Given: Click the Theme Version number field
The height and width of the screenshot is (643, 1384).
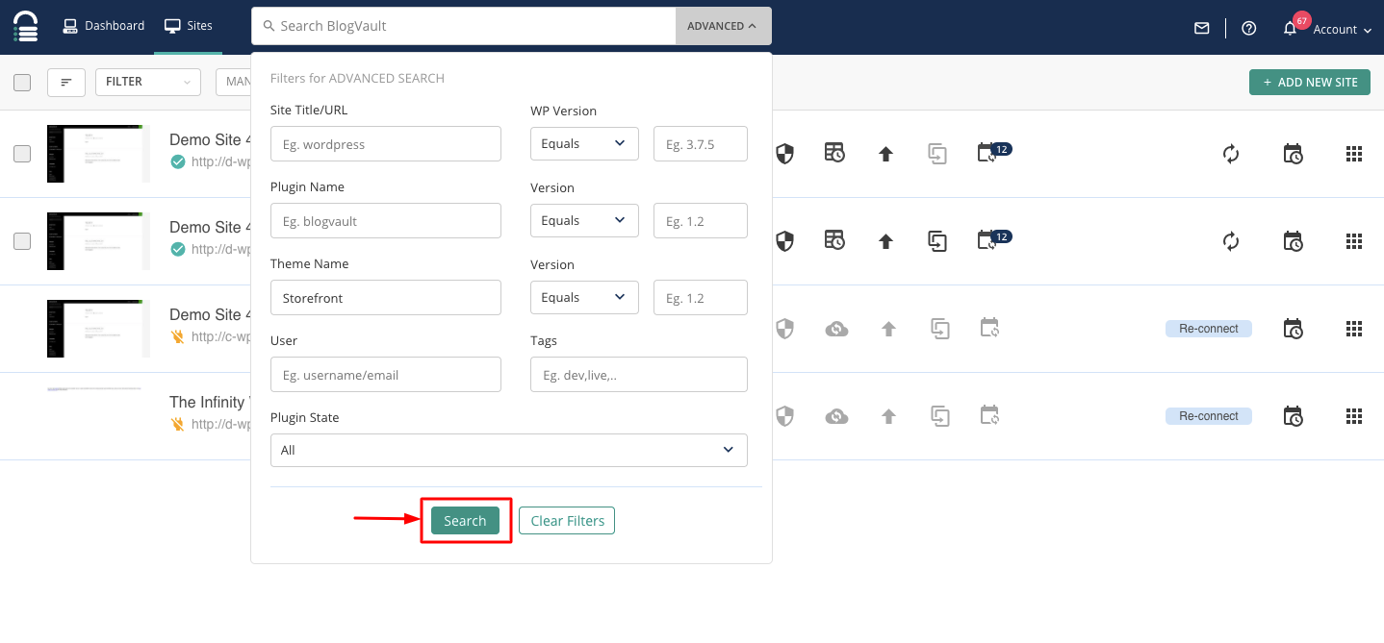Looking at the screenshot, I should [701, 297].
